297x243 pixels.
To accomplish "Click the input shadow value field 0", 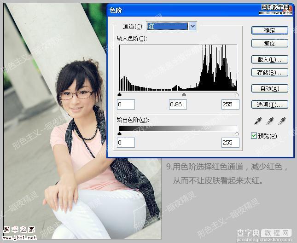I will click(x=126, y=104).
